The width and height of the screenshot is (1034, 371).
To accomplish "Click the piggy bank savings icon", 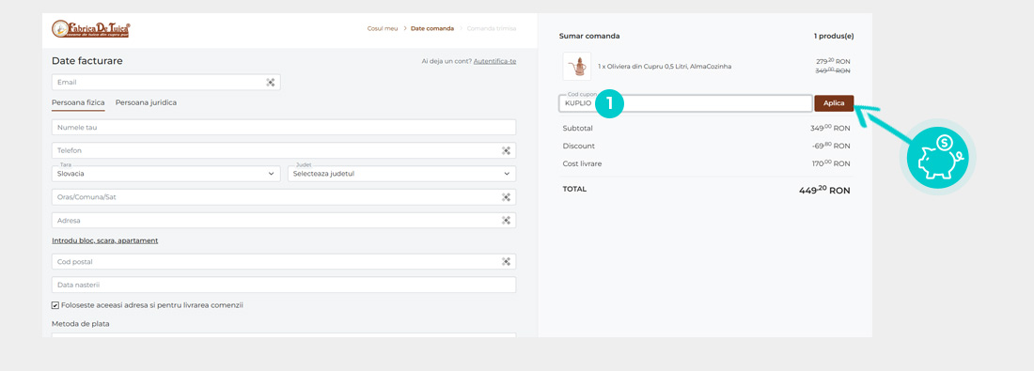I will coord(938,158).
